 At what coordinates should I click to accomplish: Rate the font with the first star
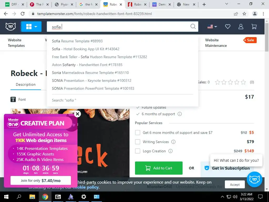(x=218, y=82)
